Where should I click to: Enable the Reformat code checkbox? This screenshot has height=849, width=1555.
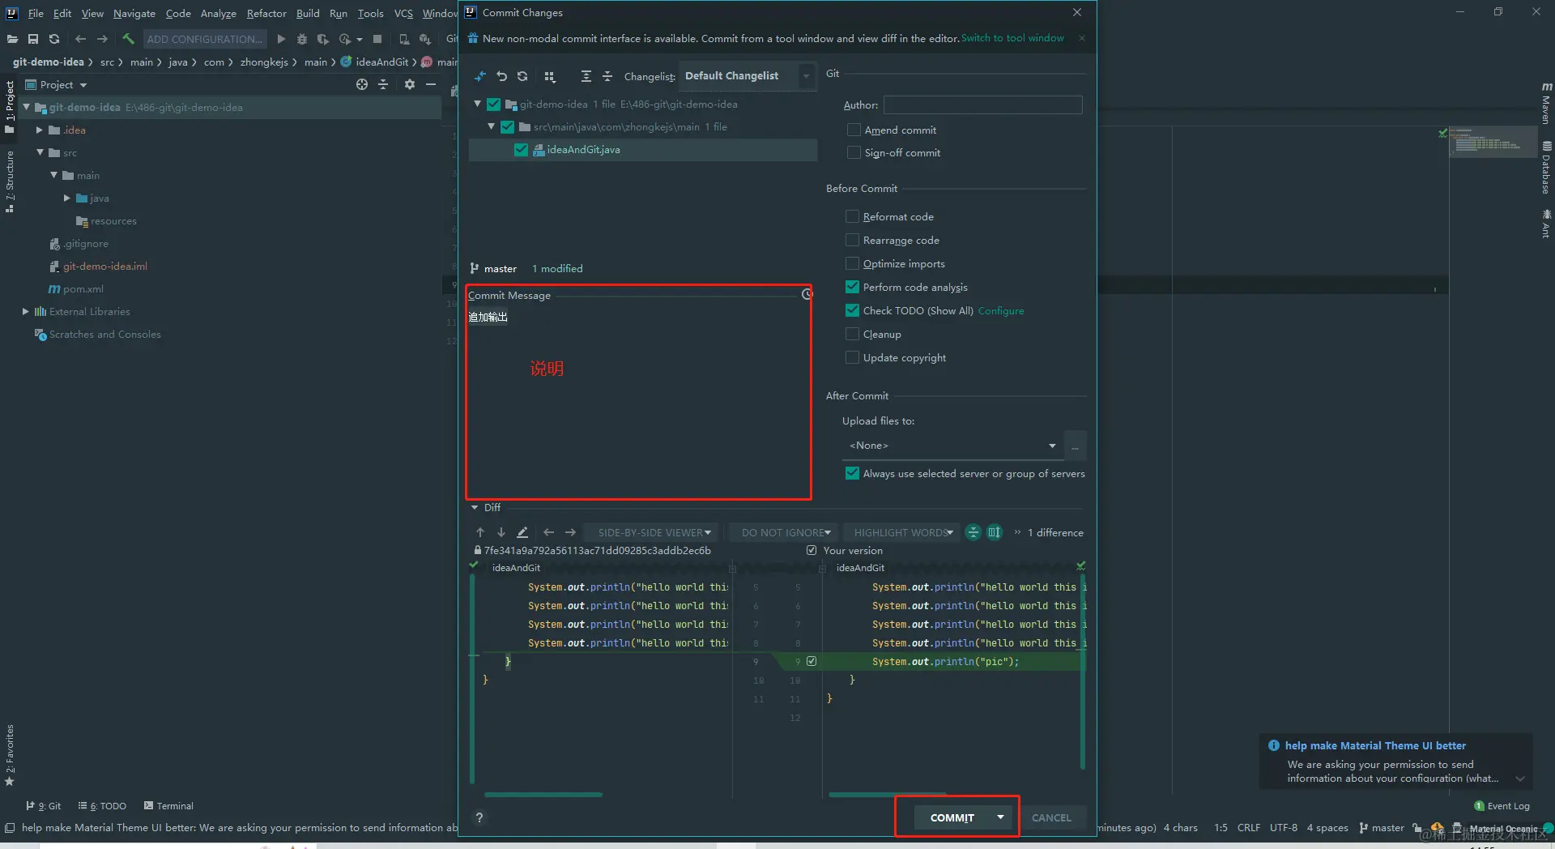tap(852, 216)
